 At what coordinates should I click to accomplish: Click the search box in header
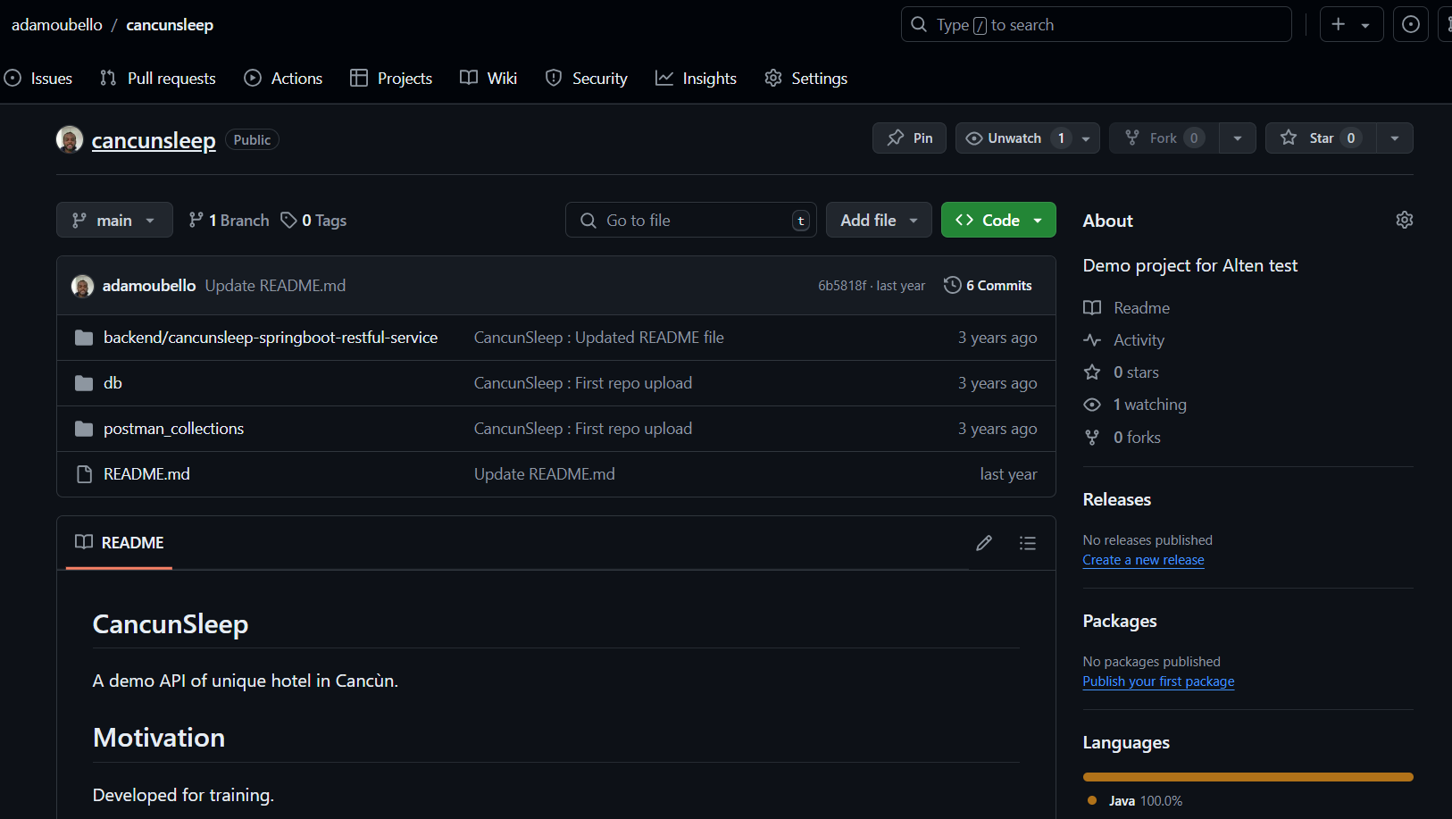(x=1097, y=25)
